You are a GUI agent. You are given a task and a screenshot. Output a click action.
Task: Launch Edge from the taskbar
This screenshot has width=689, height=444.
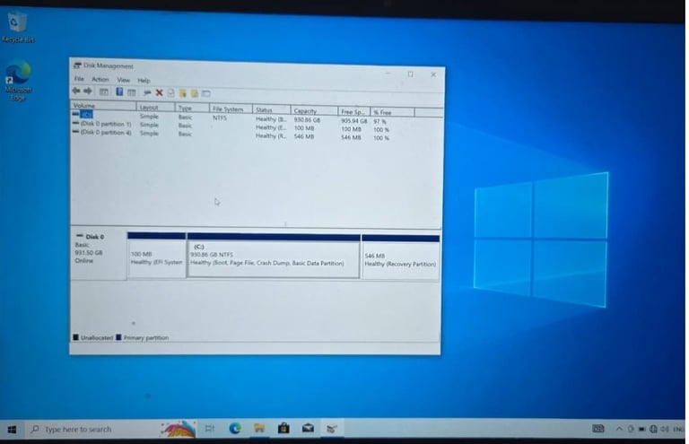(235, 428)
